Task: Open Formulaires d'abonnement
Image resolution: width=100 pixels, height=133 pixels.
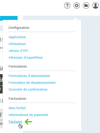Action: (29, 76)
